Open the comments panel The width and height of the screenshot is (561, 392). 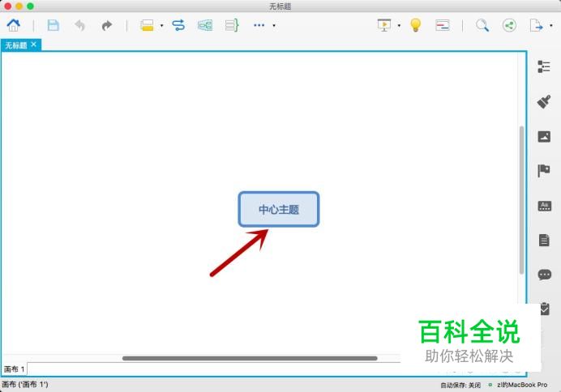click(545, 275)
